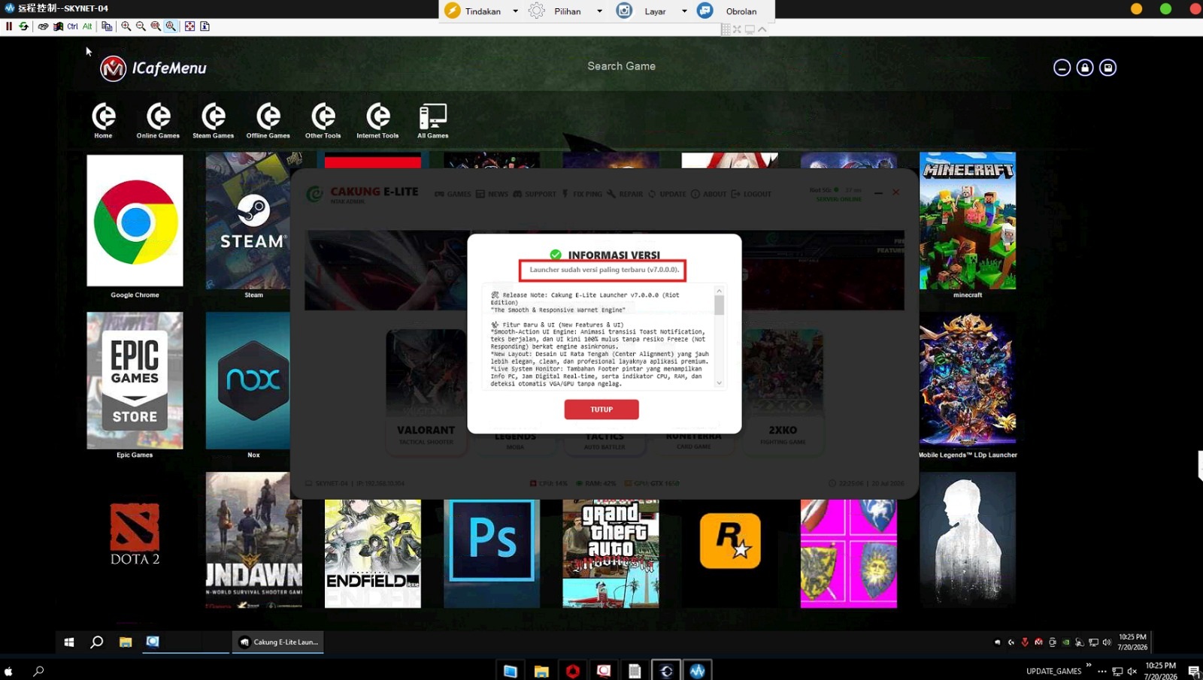Open GAMES tab in Cakung E-Lite launcher
The width and height of the screenshot is (1203, 680).
(x=453, y=194)
